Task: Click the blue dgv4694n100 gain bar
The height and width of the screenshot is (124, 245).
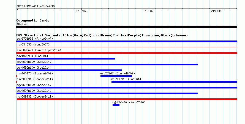Action: [x=107, y=64]
